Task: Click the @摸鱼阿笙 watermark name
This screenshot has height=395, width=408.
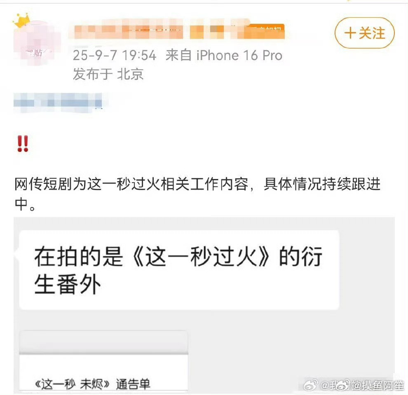Action: pyautogui.click(x=379, y=386)
